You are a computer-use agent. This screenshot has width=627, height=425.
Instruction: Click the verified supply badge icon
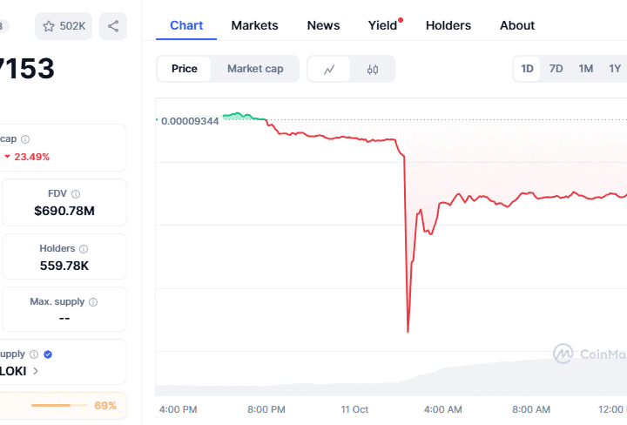(48, 354)
